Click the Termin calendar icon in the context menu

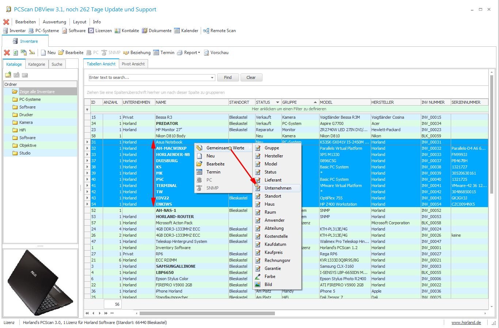pos(199,172)
